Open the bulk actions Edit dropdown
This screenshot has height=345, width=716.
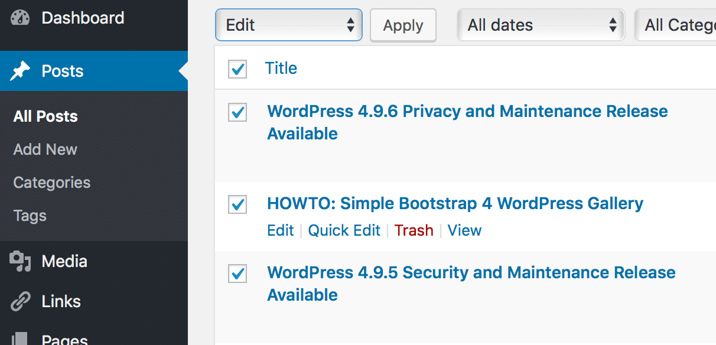coord(289,25)
